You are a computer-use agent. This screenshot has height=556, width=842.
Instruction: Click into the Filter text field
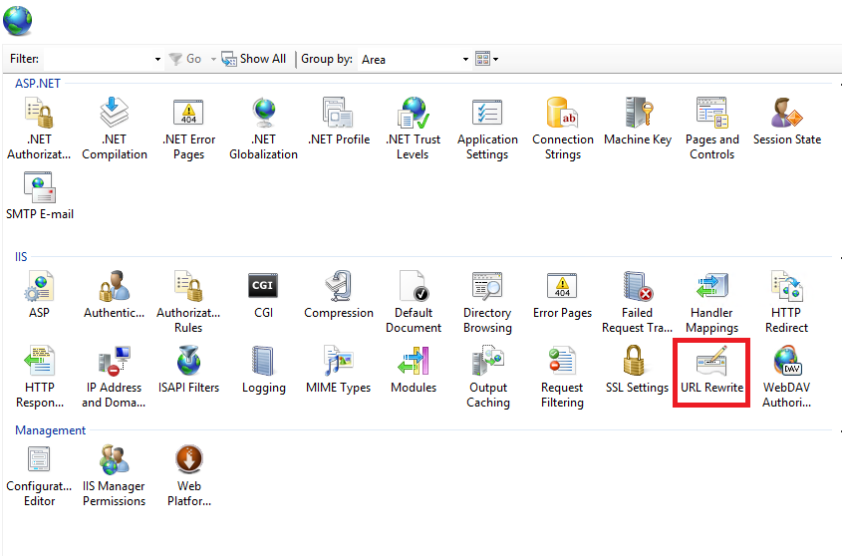point(98,59)
